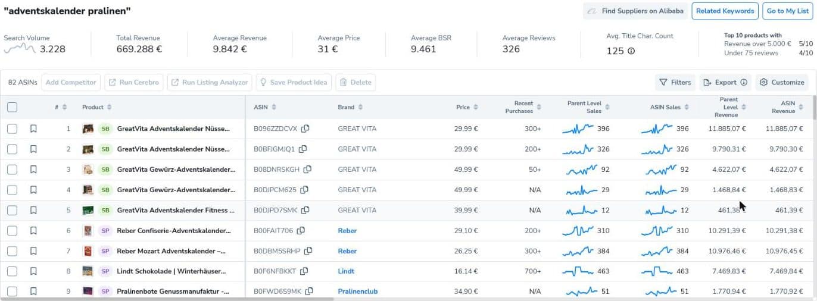The image size is (817, 301).
Task: Bookmark product row 9
Action: [x=33, y=291]
